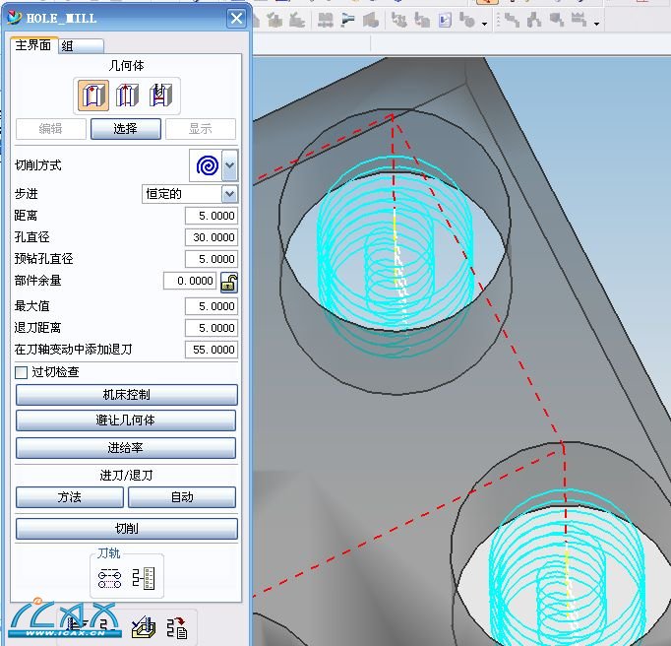Click the greyed 显示 button

pos(201,129)
